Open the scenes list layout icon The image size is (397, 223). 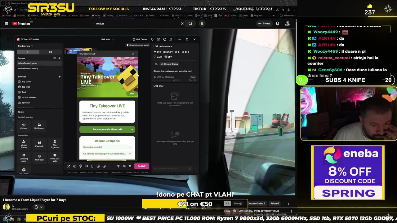click(55, 58)
